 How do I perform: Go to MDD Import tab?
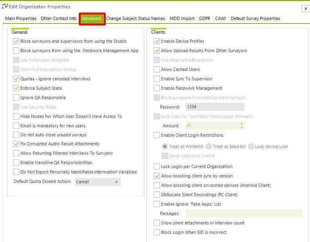pyautogui.click(x=182, y=18)
